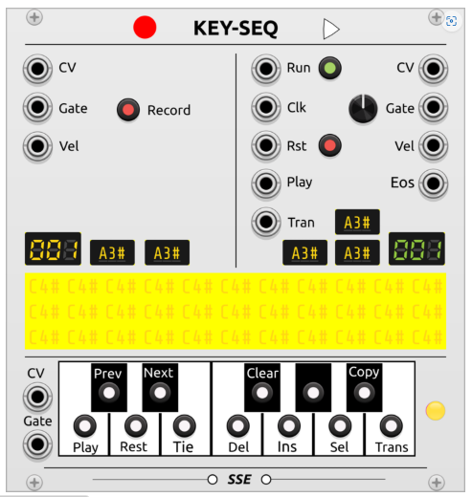Click the Del white key button

(x=237, y=425)
